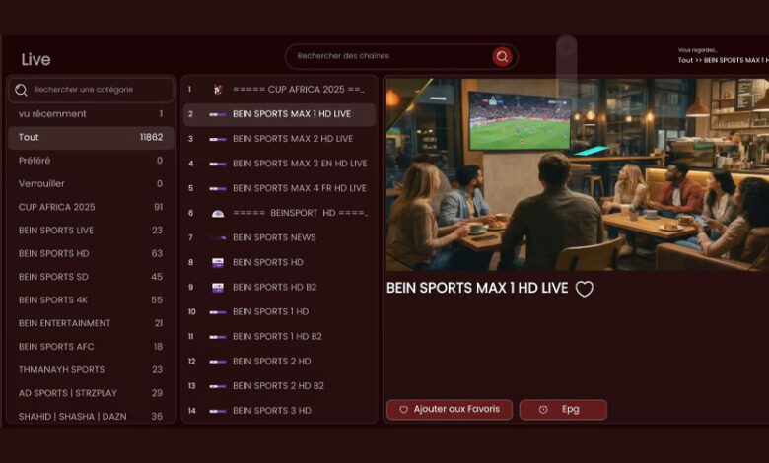Select the Préféré favorites category
The width and height of the screenshot is (769, 463).
coord(91,161)
